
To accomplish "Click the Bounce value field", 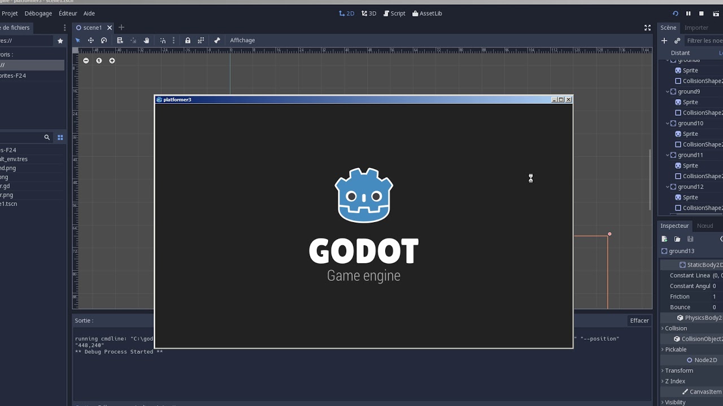I will [x=717, y=307].
